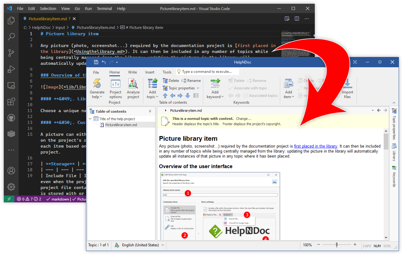Image resolution: width=403 pixels, height=255 pixels.
Task: Delete topic in Table of contents group
Action: (x=171, y=81)
